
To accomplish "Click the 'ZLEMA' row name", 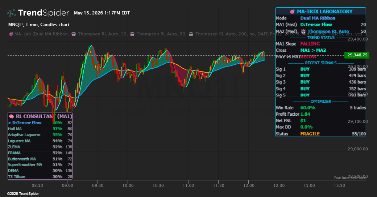I will (x=14, y=147).
